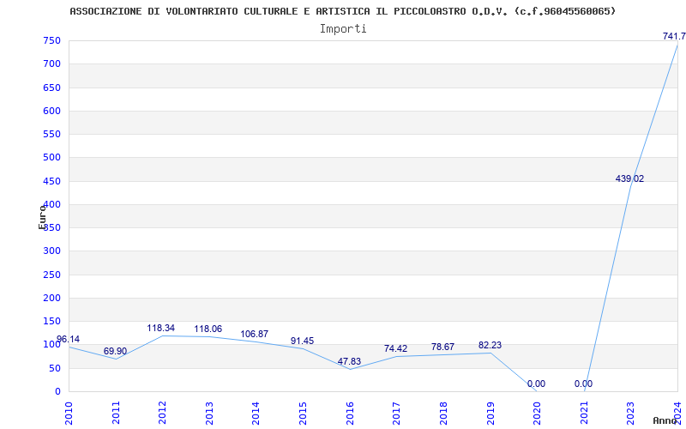Click the 'Euro' y-axis title
The image size is (686, 429).
42,216
